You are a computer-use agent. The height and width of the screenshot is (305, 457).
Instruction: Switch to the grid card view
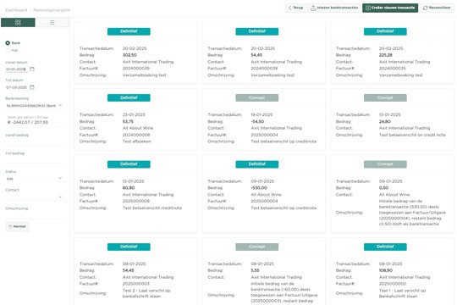[18, 23]
